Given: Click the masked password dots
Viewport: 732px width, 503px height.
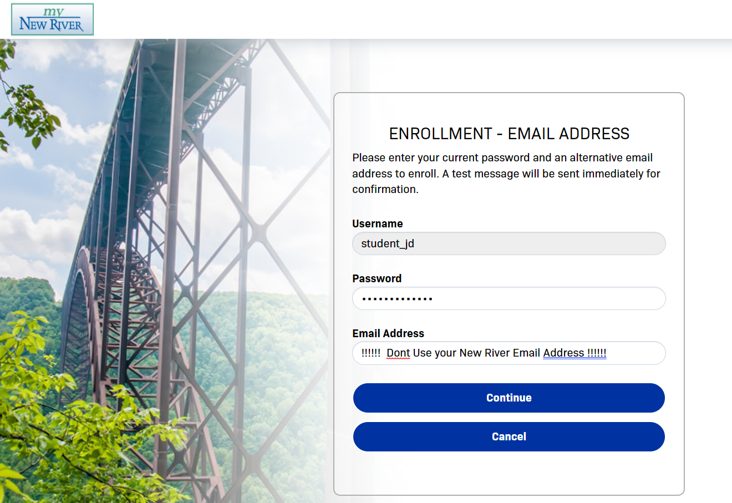Looking at the screenshot, I should click(397, 299).
